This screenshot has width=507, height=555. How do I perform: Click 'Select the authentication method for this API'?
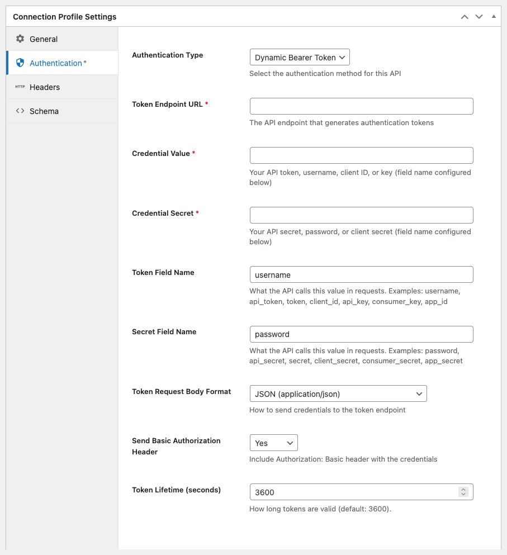pyautogui.click(x=325, y=74)
